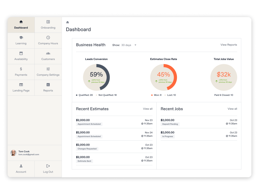The height and width of the screenshot is (194, 259).
Task: Click the Estimates Close Rate donut chart
Action: click(164, 77)
